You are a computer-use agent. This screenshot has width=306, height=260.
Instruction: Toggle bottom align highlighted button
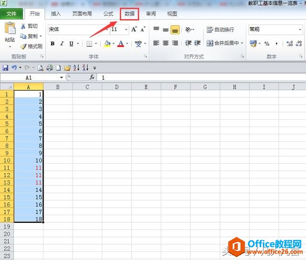point(175,30)
